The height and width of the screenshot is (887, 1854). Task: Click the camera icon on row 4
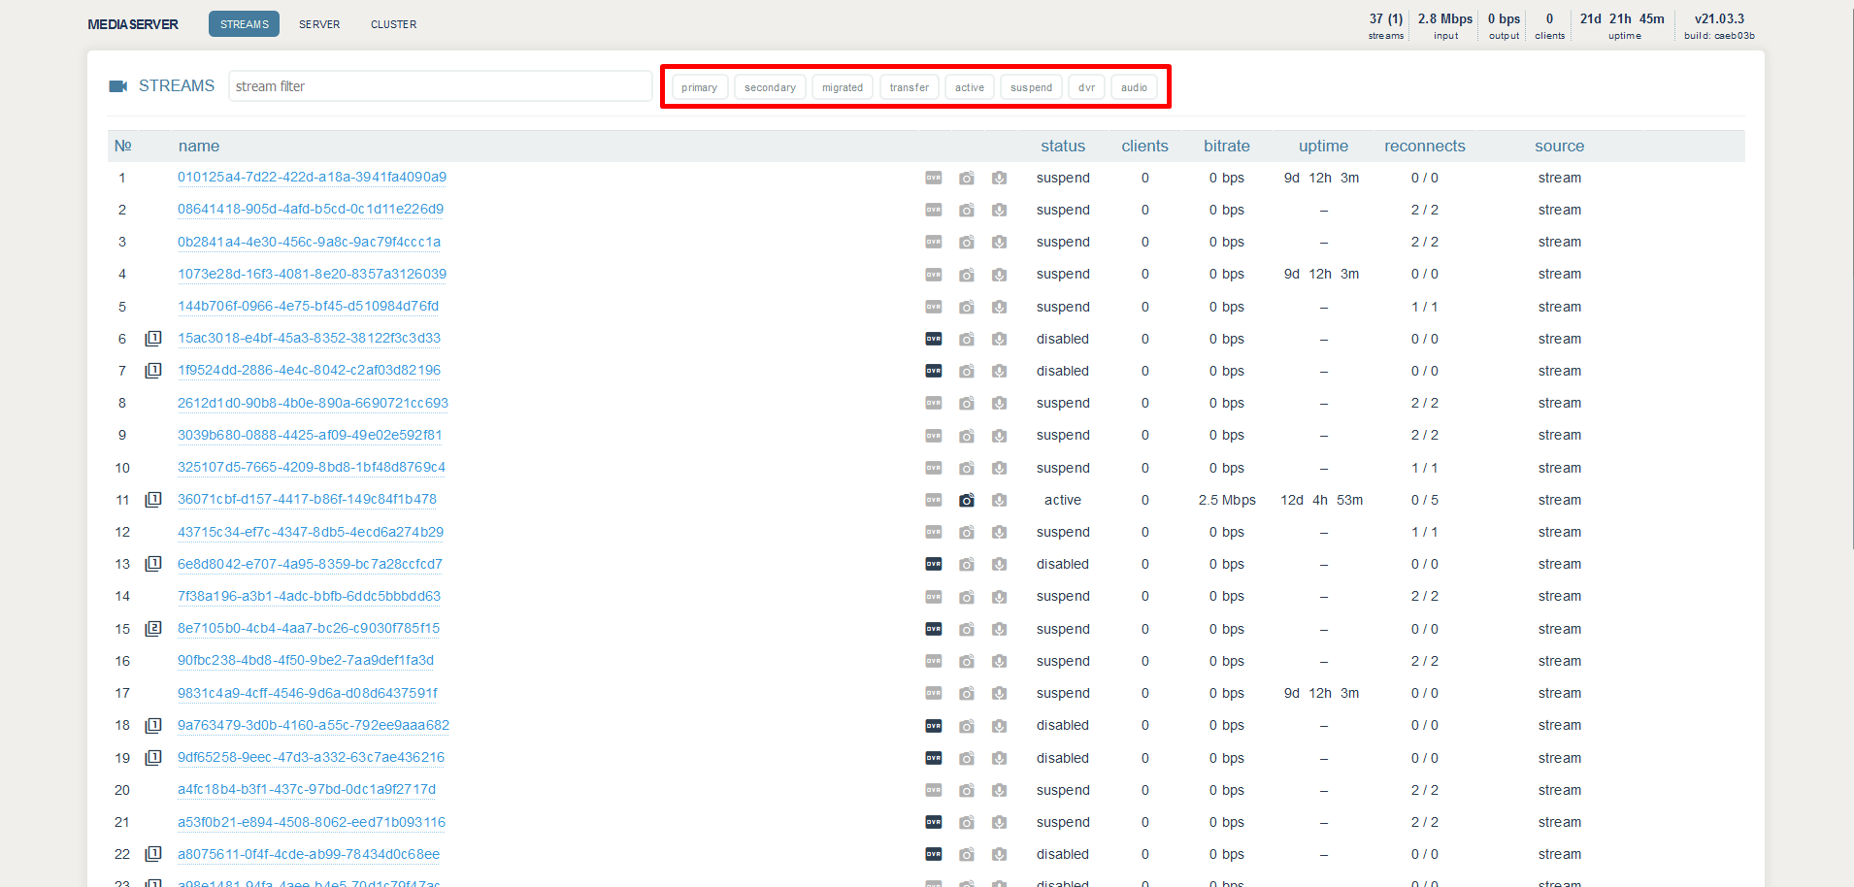[966, 275]
